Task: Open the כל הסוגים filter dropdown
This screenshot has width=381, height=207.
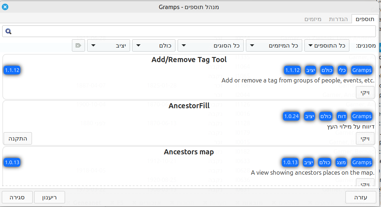Action: 210,45
